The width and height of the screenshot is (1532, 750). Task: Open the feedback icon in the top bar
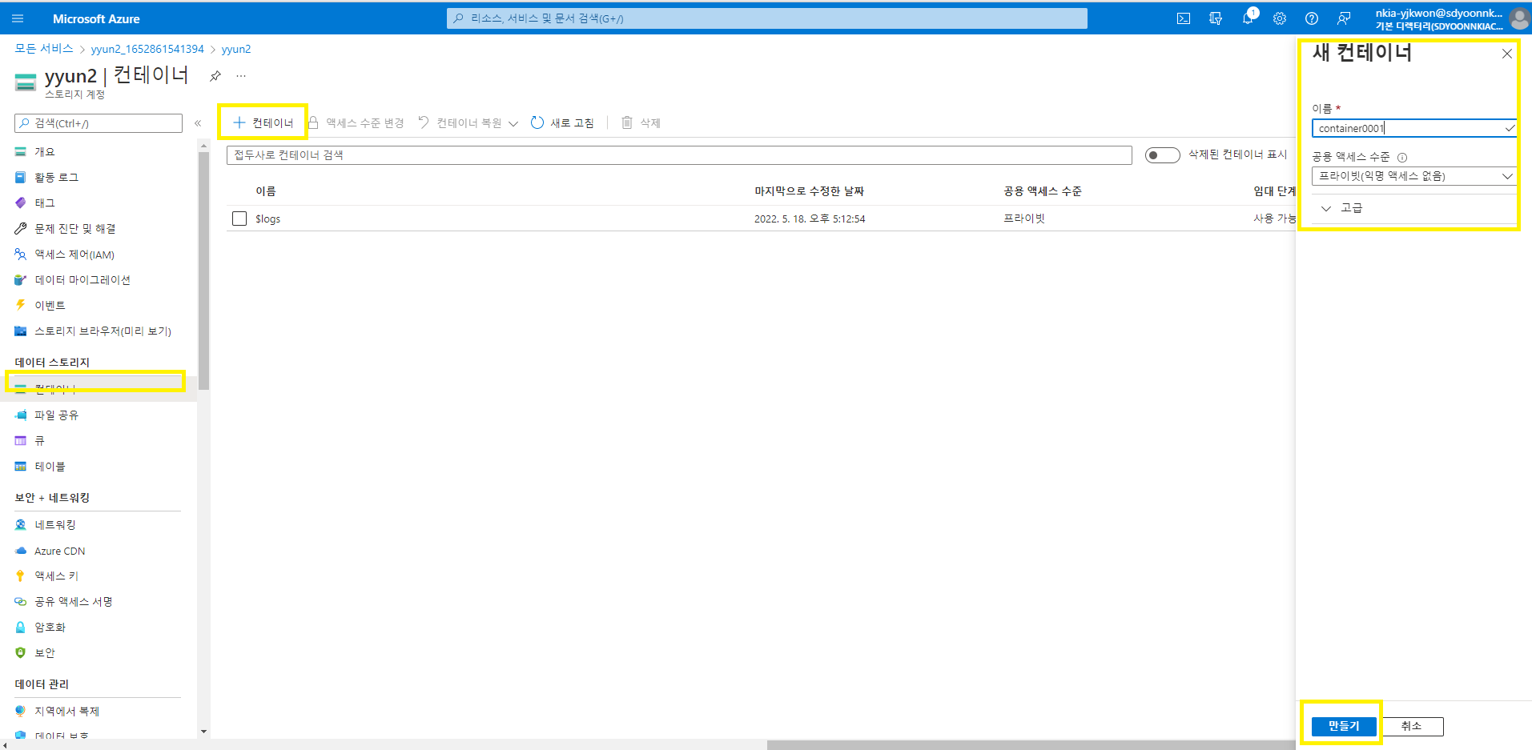(1344, 18)
